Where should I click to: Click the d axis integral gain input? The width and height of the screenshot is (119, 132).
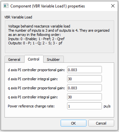tap(84, 79)
